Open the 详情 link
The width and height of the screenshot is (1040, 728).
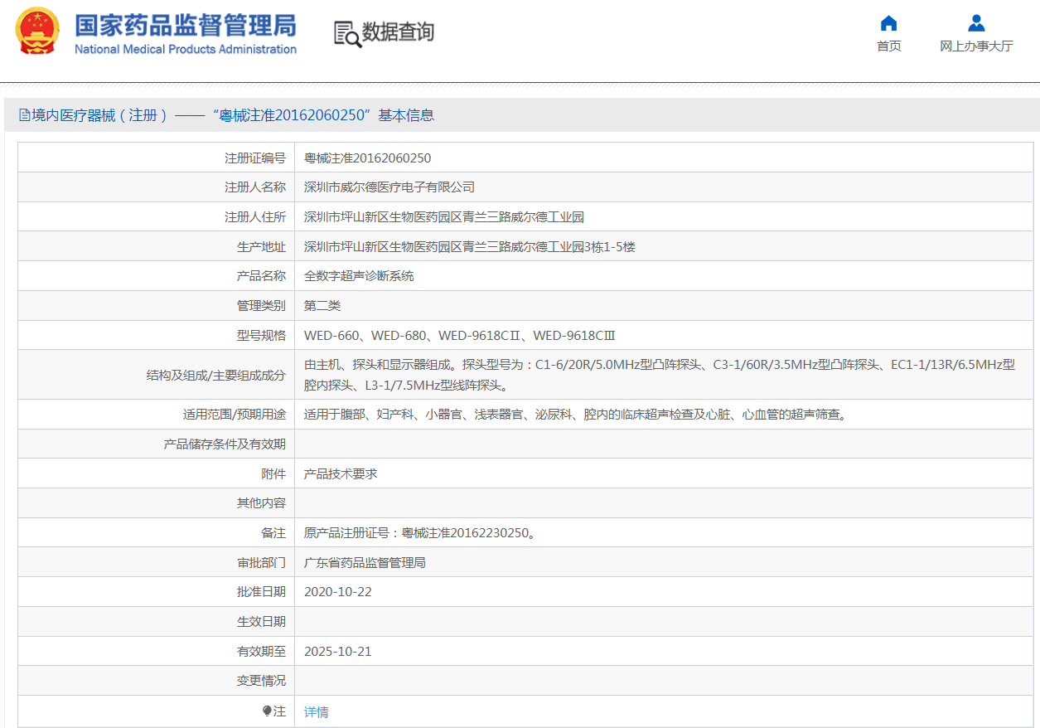point(316,711)
